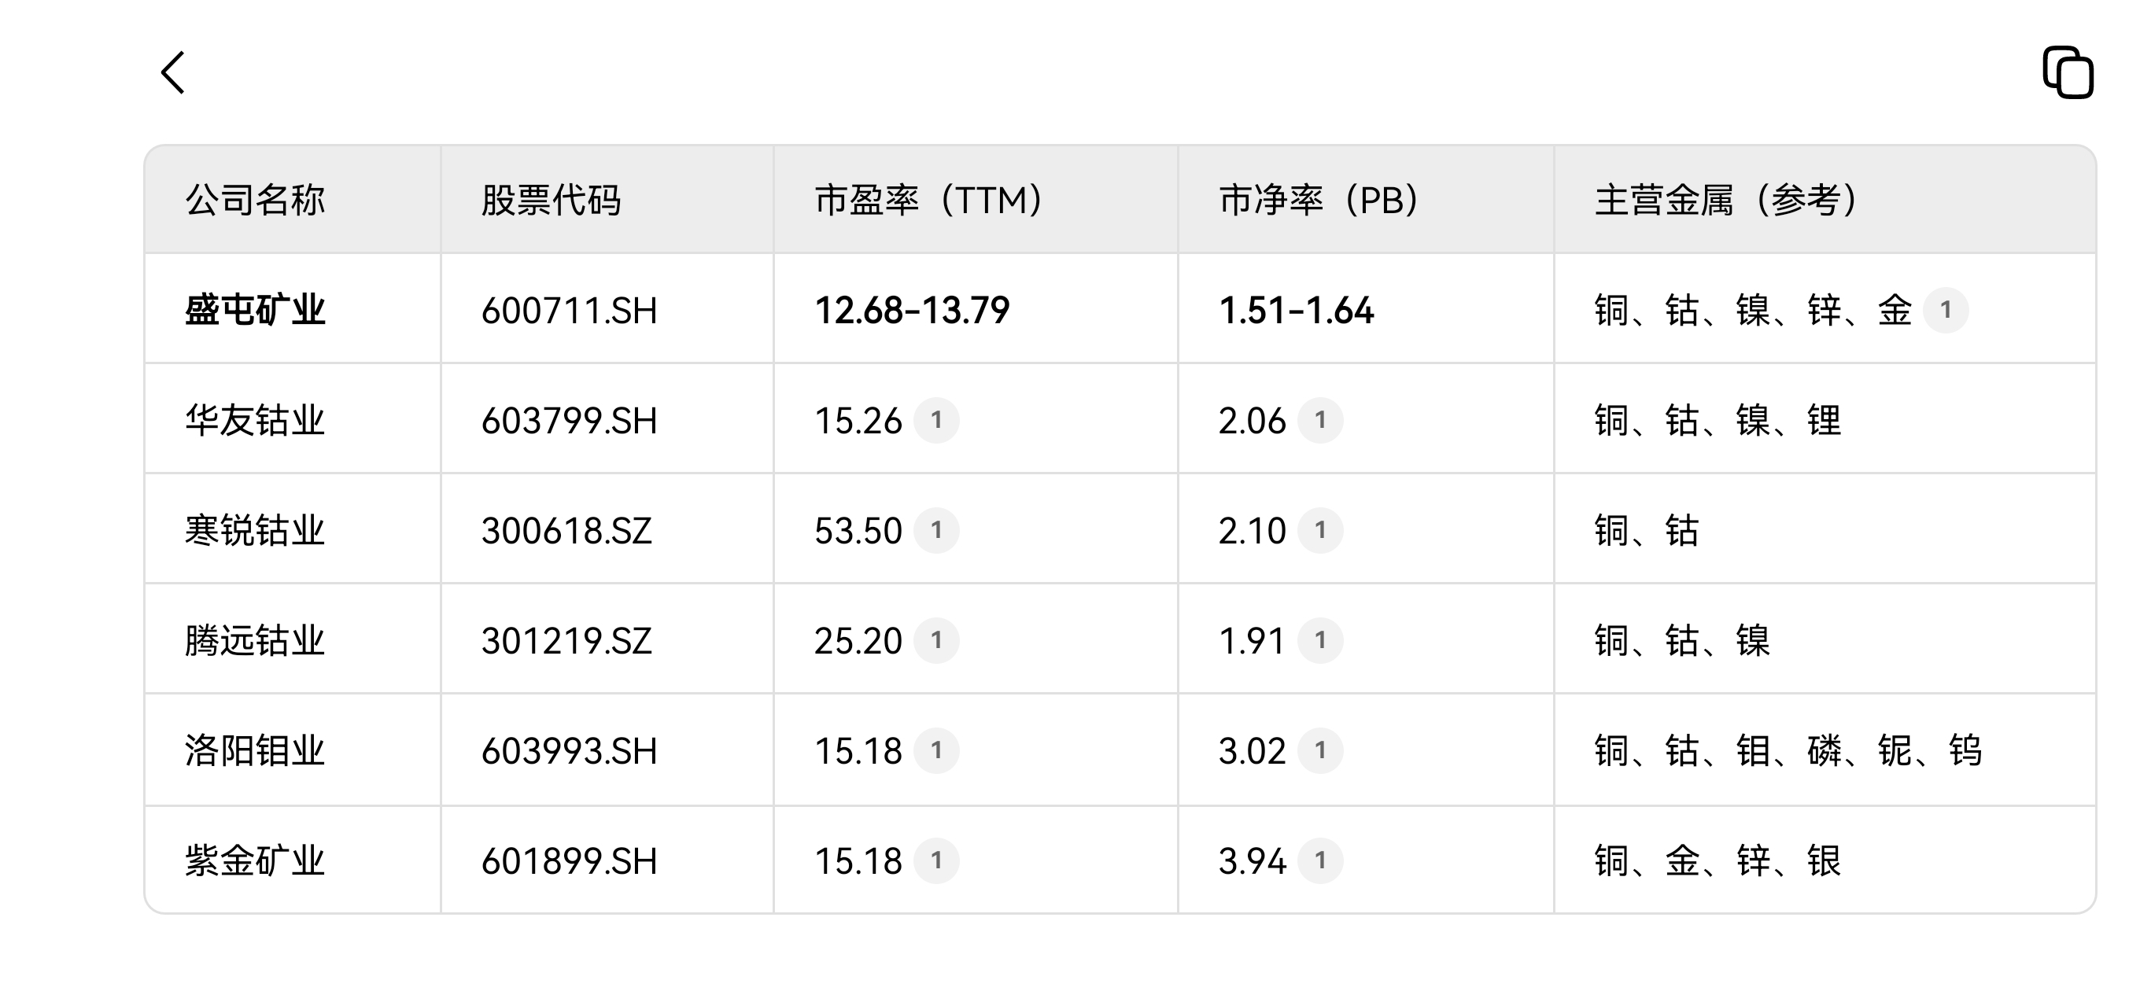
Task: Open citation badge next to 2.10
Action: click(x=1320, y=530)
